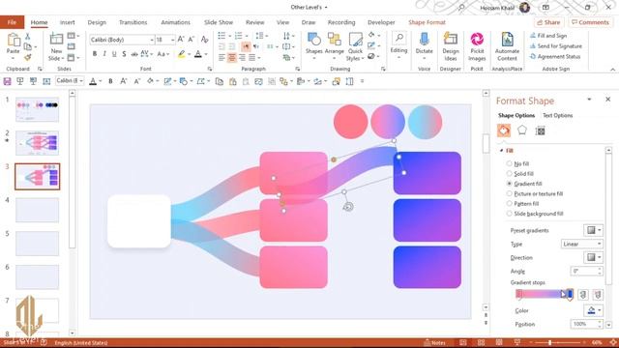
Task: Select the solid pink circle shape
Action: pyautogui.click(x=350, y=122)
